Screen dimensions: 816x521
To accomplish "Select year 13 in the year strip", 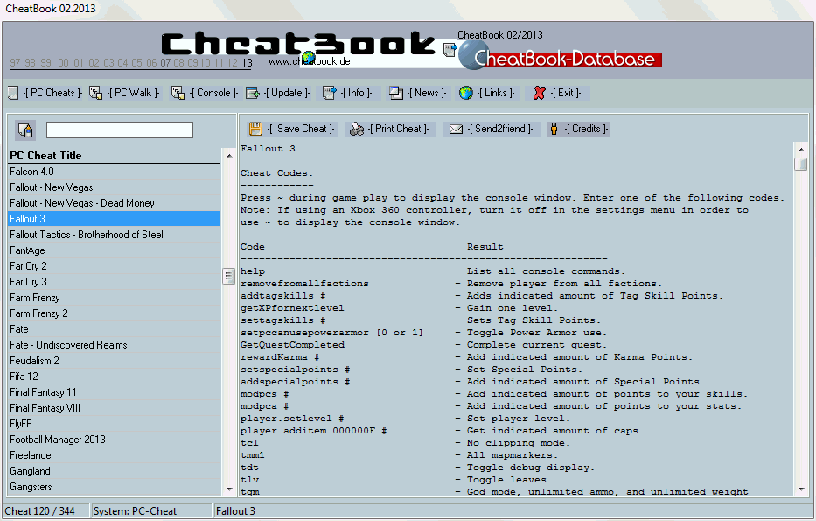I will 247,63.
